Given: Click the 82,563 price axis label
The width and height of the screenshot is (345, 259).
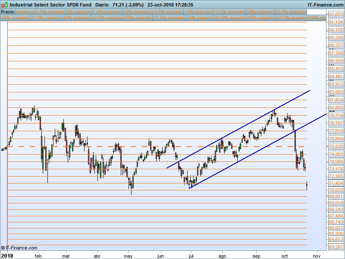Looking at the screenshot, I should [x=336, y=92].
